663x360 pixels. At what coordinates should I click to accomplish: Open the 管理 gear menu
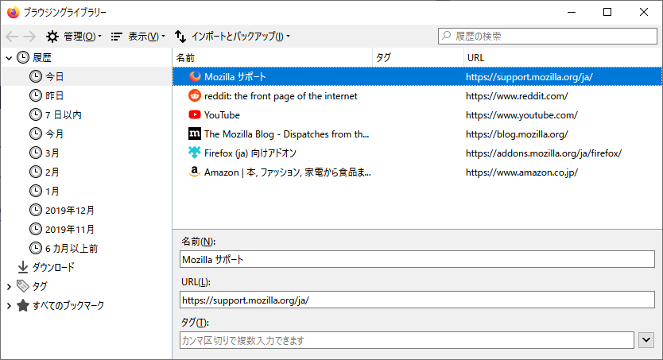click(x=74, y=37)
